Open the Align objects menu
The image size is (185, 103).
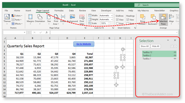tap(171, 19)
